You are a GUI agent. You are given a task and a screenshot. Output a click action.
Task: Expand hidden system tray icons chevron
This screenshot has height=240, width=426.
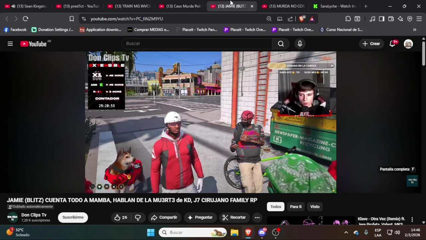pyautogui.click(x=346, y=232)
